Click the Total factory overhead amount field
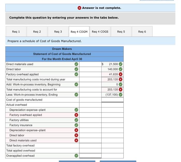This screenshot has width=181, height=162. click(x=90, y=145)
